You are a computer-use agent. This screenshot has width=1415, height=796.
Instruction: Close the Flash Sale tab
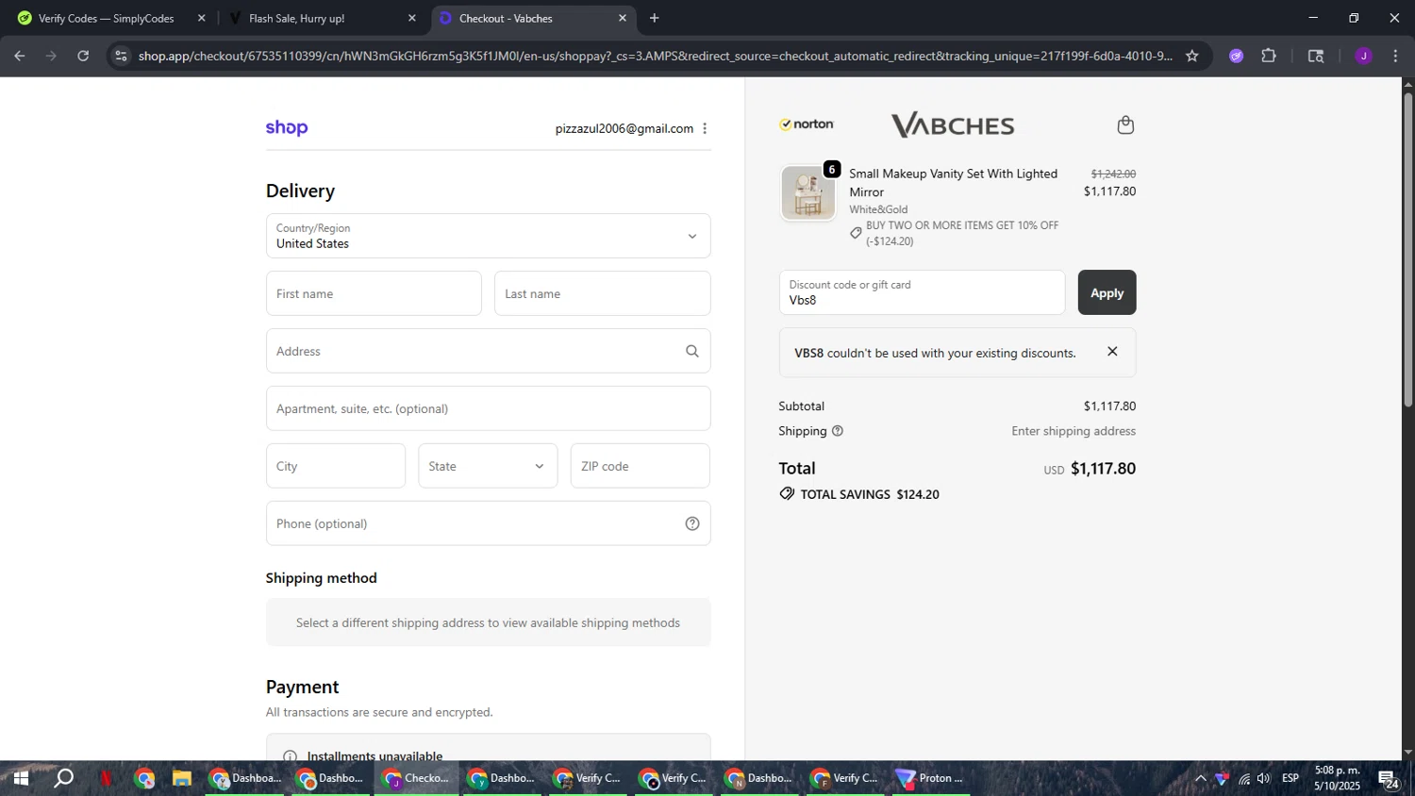(411, 18)
